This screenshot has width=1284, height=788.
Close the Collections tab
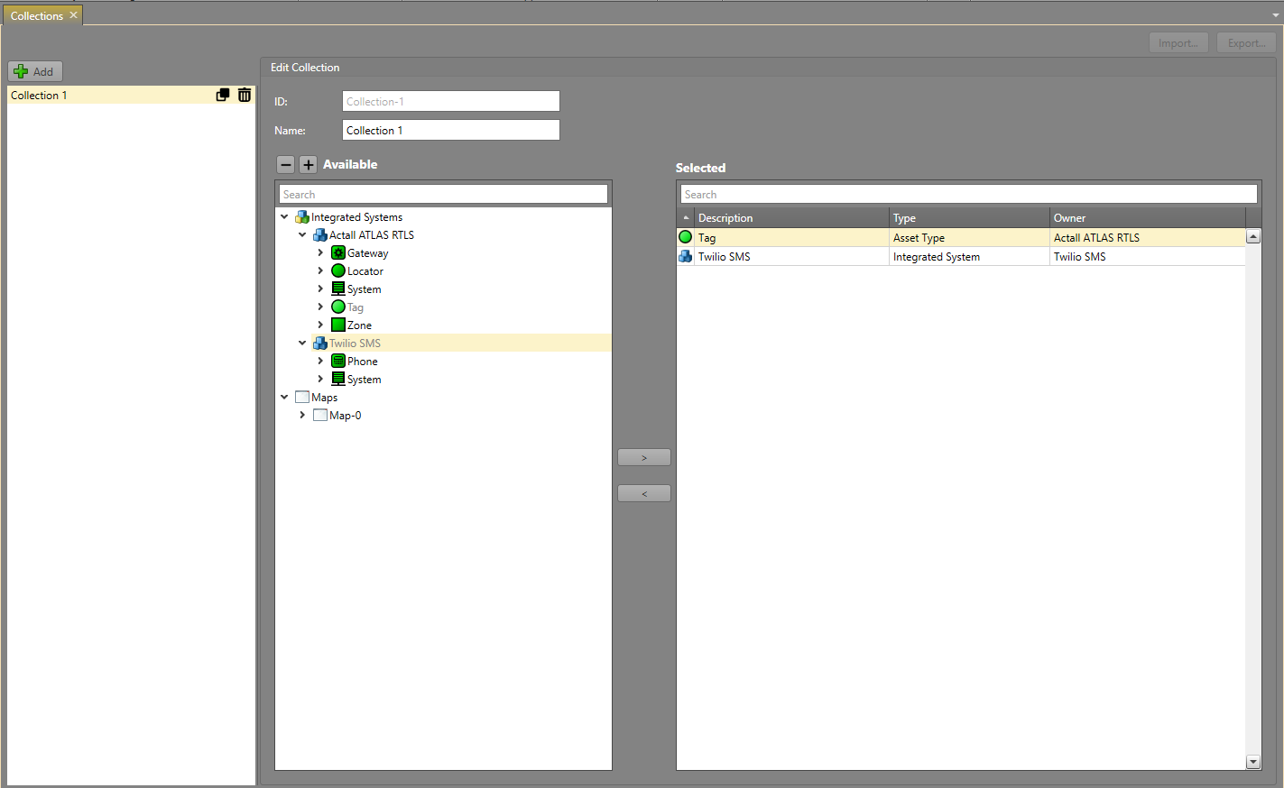[74, 15]
